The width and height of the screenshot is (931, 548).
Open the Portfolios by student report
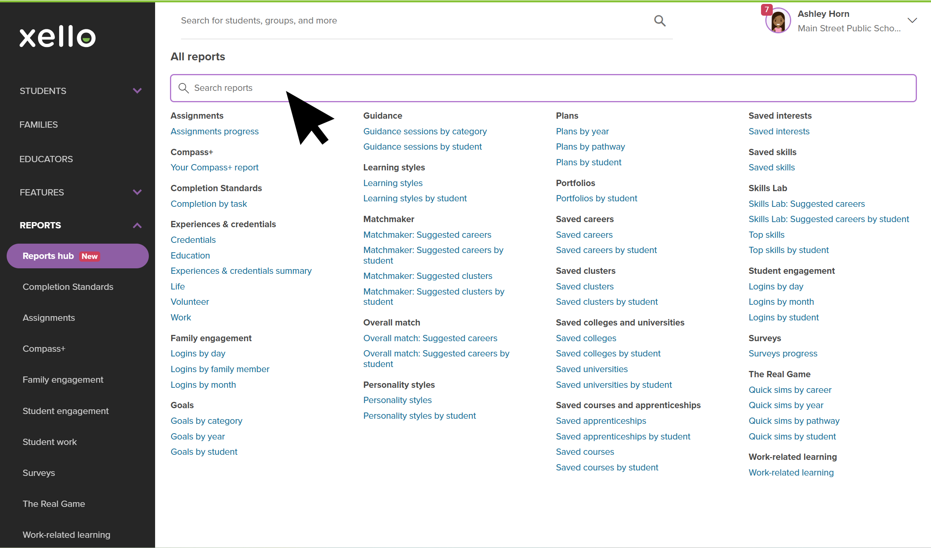(x=597, y=199)
